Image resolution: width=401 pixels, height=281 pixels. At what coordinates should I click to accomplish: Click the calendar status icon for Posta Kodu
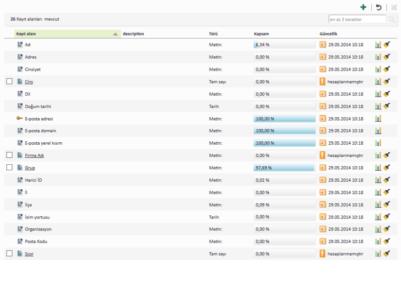pyautogui.click(x=322, y=241)
